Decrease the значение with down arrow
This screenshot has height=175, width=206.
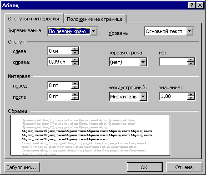pos(191,98)
